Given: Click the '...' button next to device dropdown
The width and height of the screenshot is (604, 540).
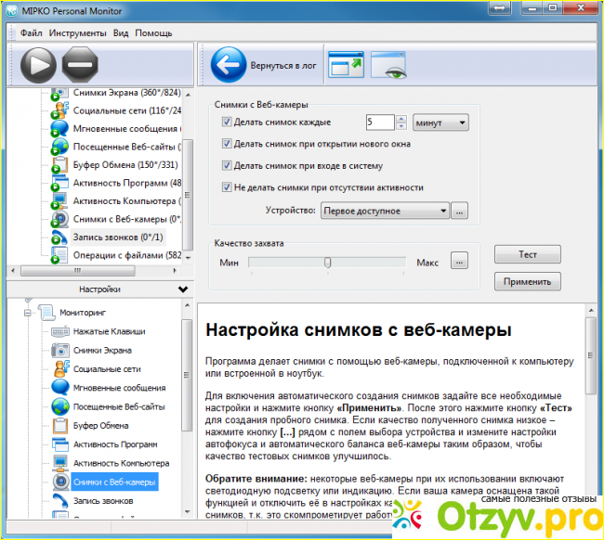Looking at the screenshot, I should click(459, 211).
